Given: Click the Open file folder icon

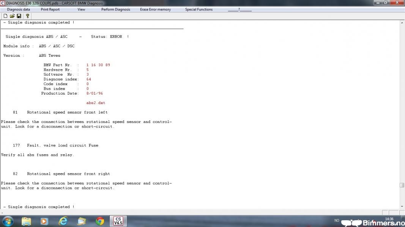Looking at the screenshot, I should click(12, 16).
